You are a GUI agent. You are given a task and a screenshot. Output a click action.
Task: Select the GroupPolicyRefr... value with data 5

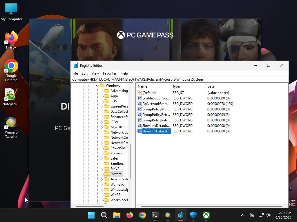click(x=156, y=114)
